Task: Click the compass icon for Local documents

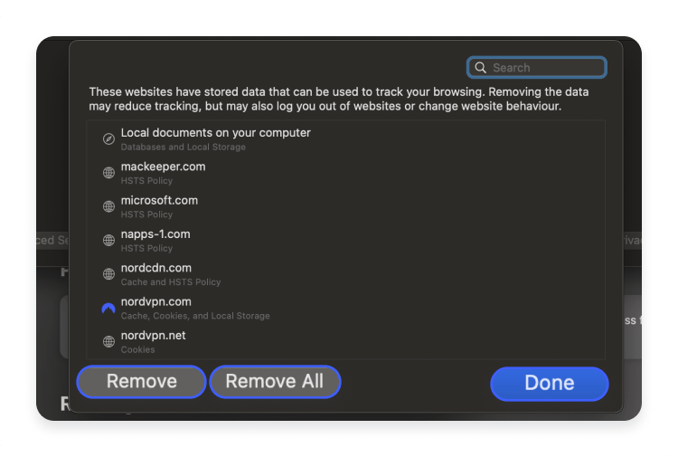Action: click(108, 139)
